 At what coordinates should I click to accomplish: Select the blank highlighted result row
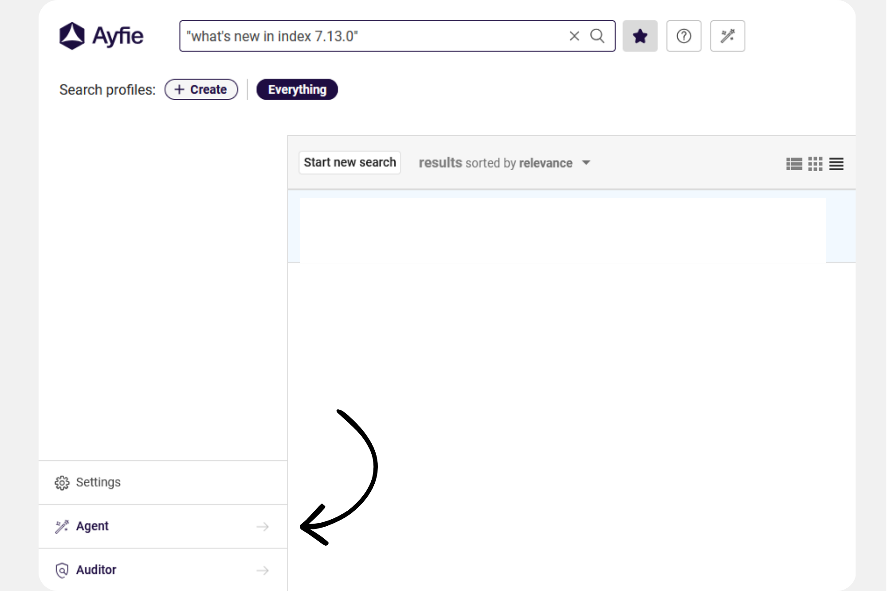tap(562, 230)
